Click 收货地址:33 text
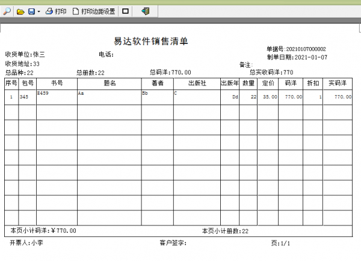The height and width of the screenshot is (261, 361). coord(22,64)
